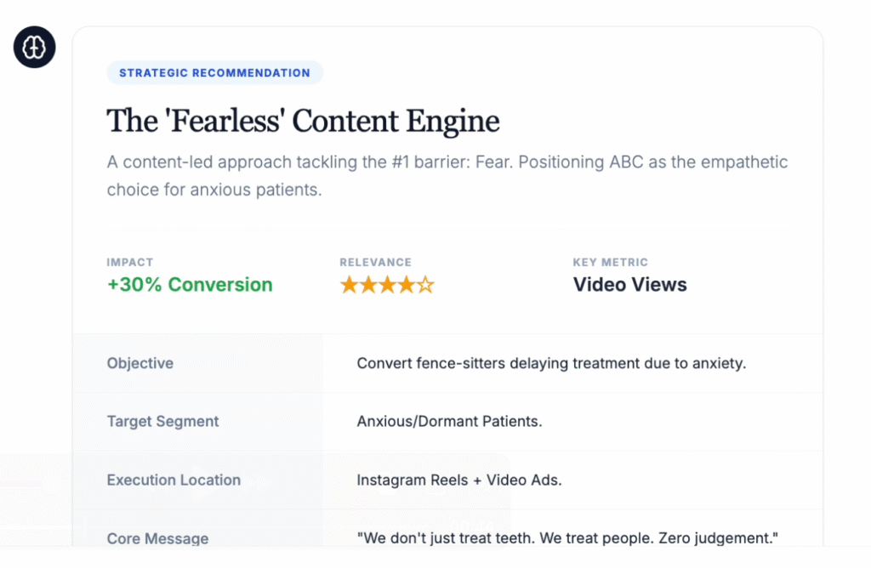Viewport: 871px width, 568px height.
Task: Click the Anxious/Dormant Patients value
Action: point(449,421)
